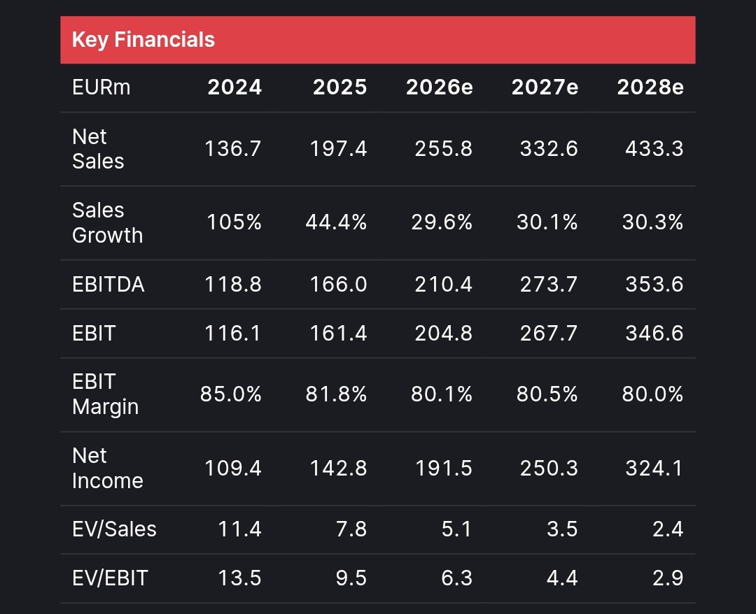
Task: Click the Sales Growth row label
Action: [107, 223]
